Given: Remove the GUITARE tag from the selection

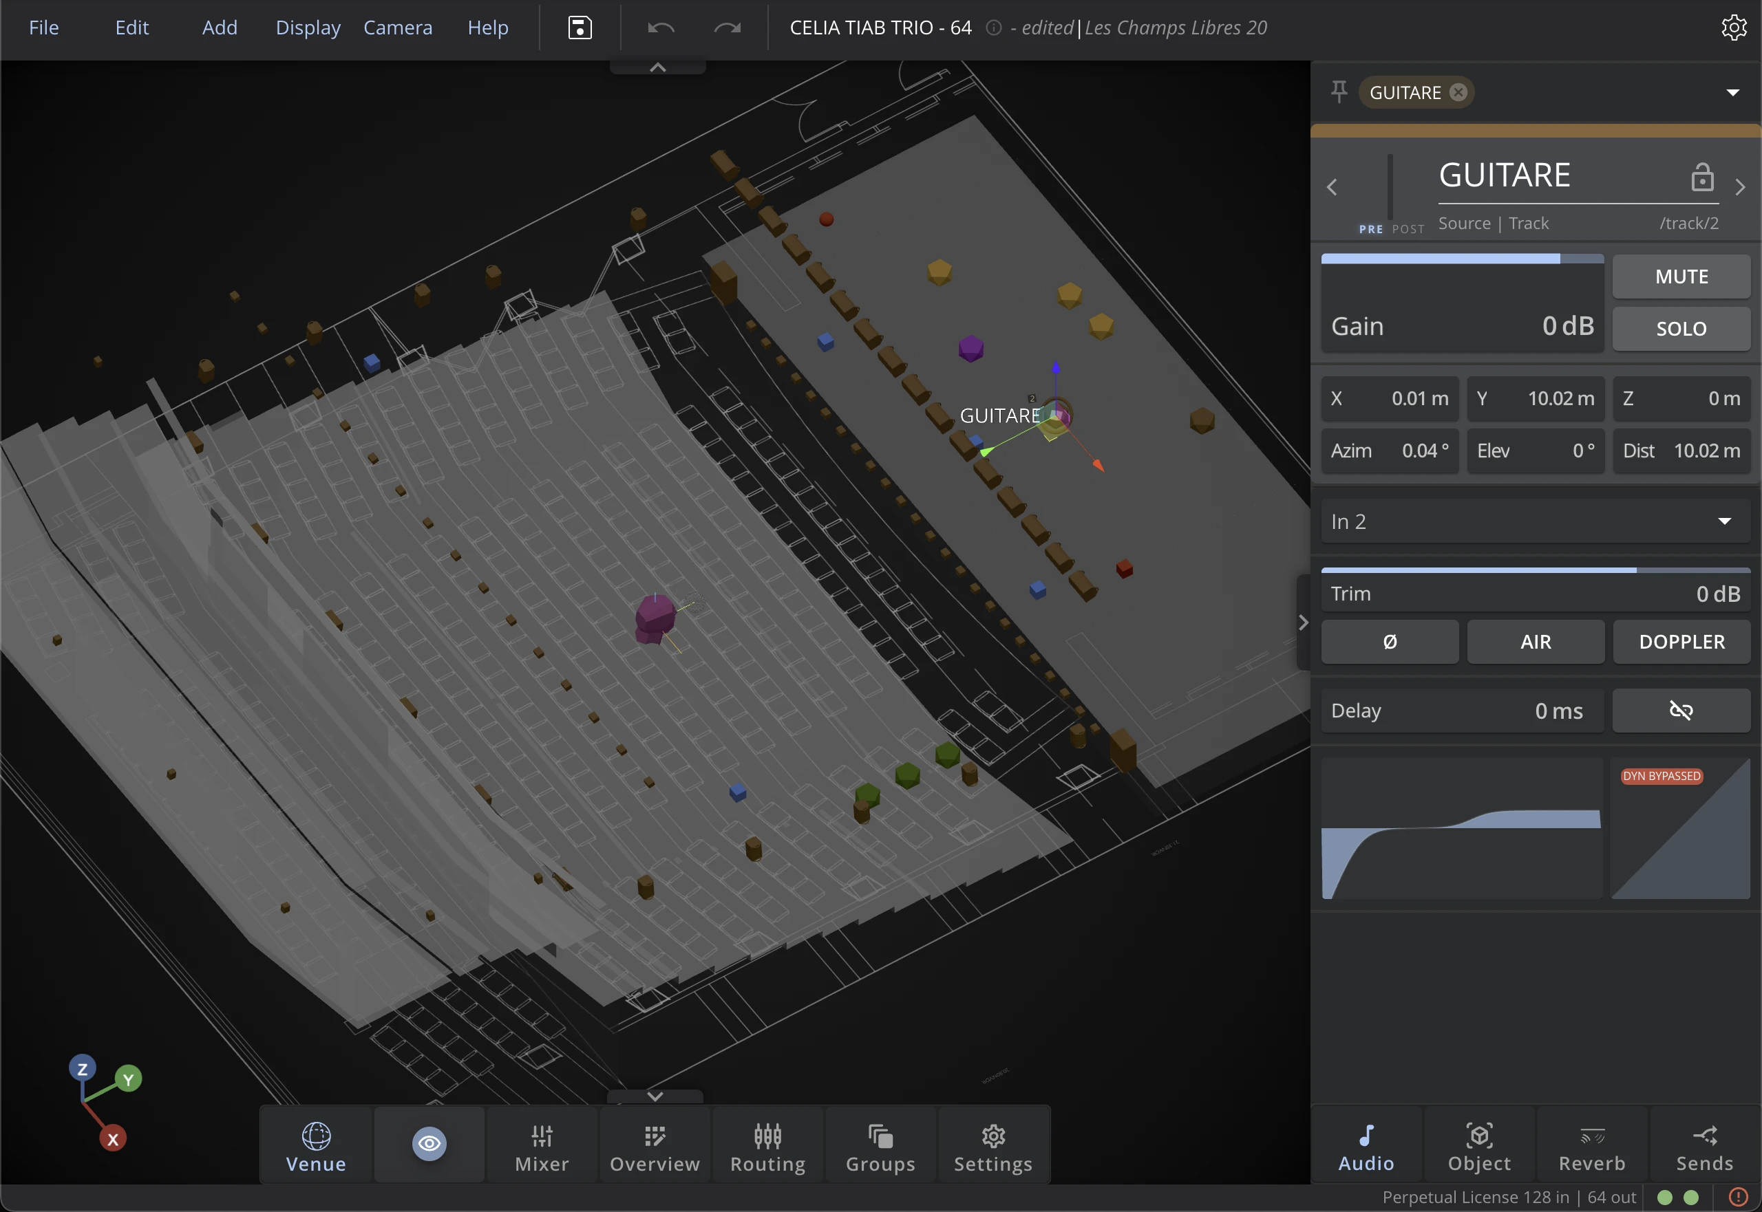Looking at the screenshot, I should (x=1458, y=93).
